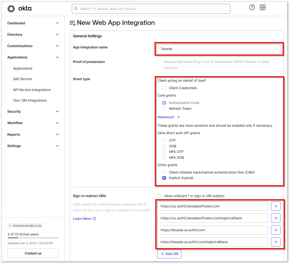Image resolution: width=290 pixels, height=264 pixels.
Task: Enable the DPoP header requirement checkbox
Action: (x=159, y=62)
